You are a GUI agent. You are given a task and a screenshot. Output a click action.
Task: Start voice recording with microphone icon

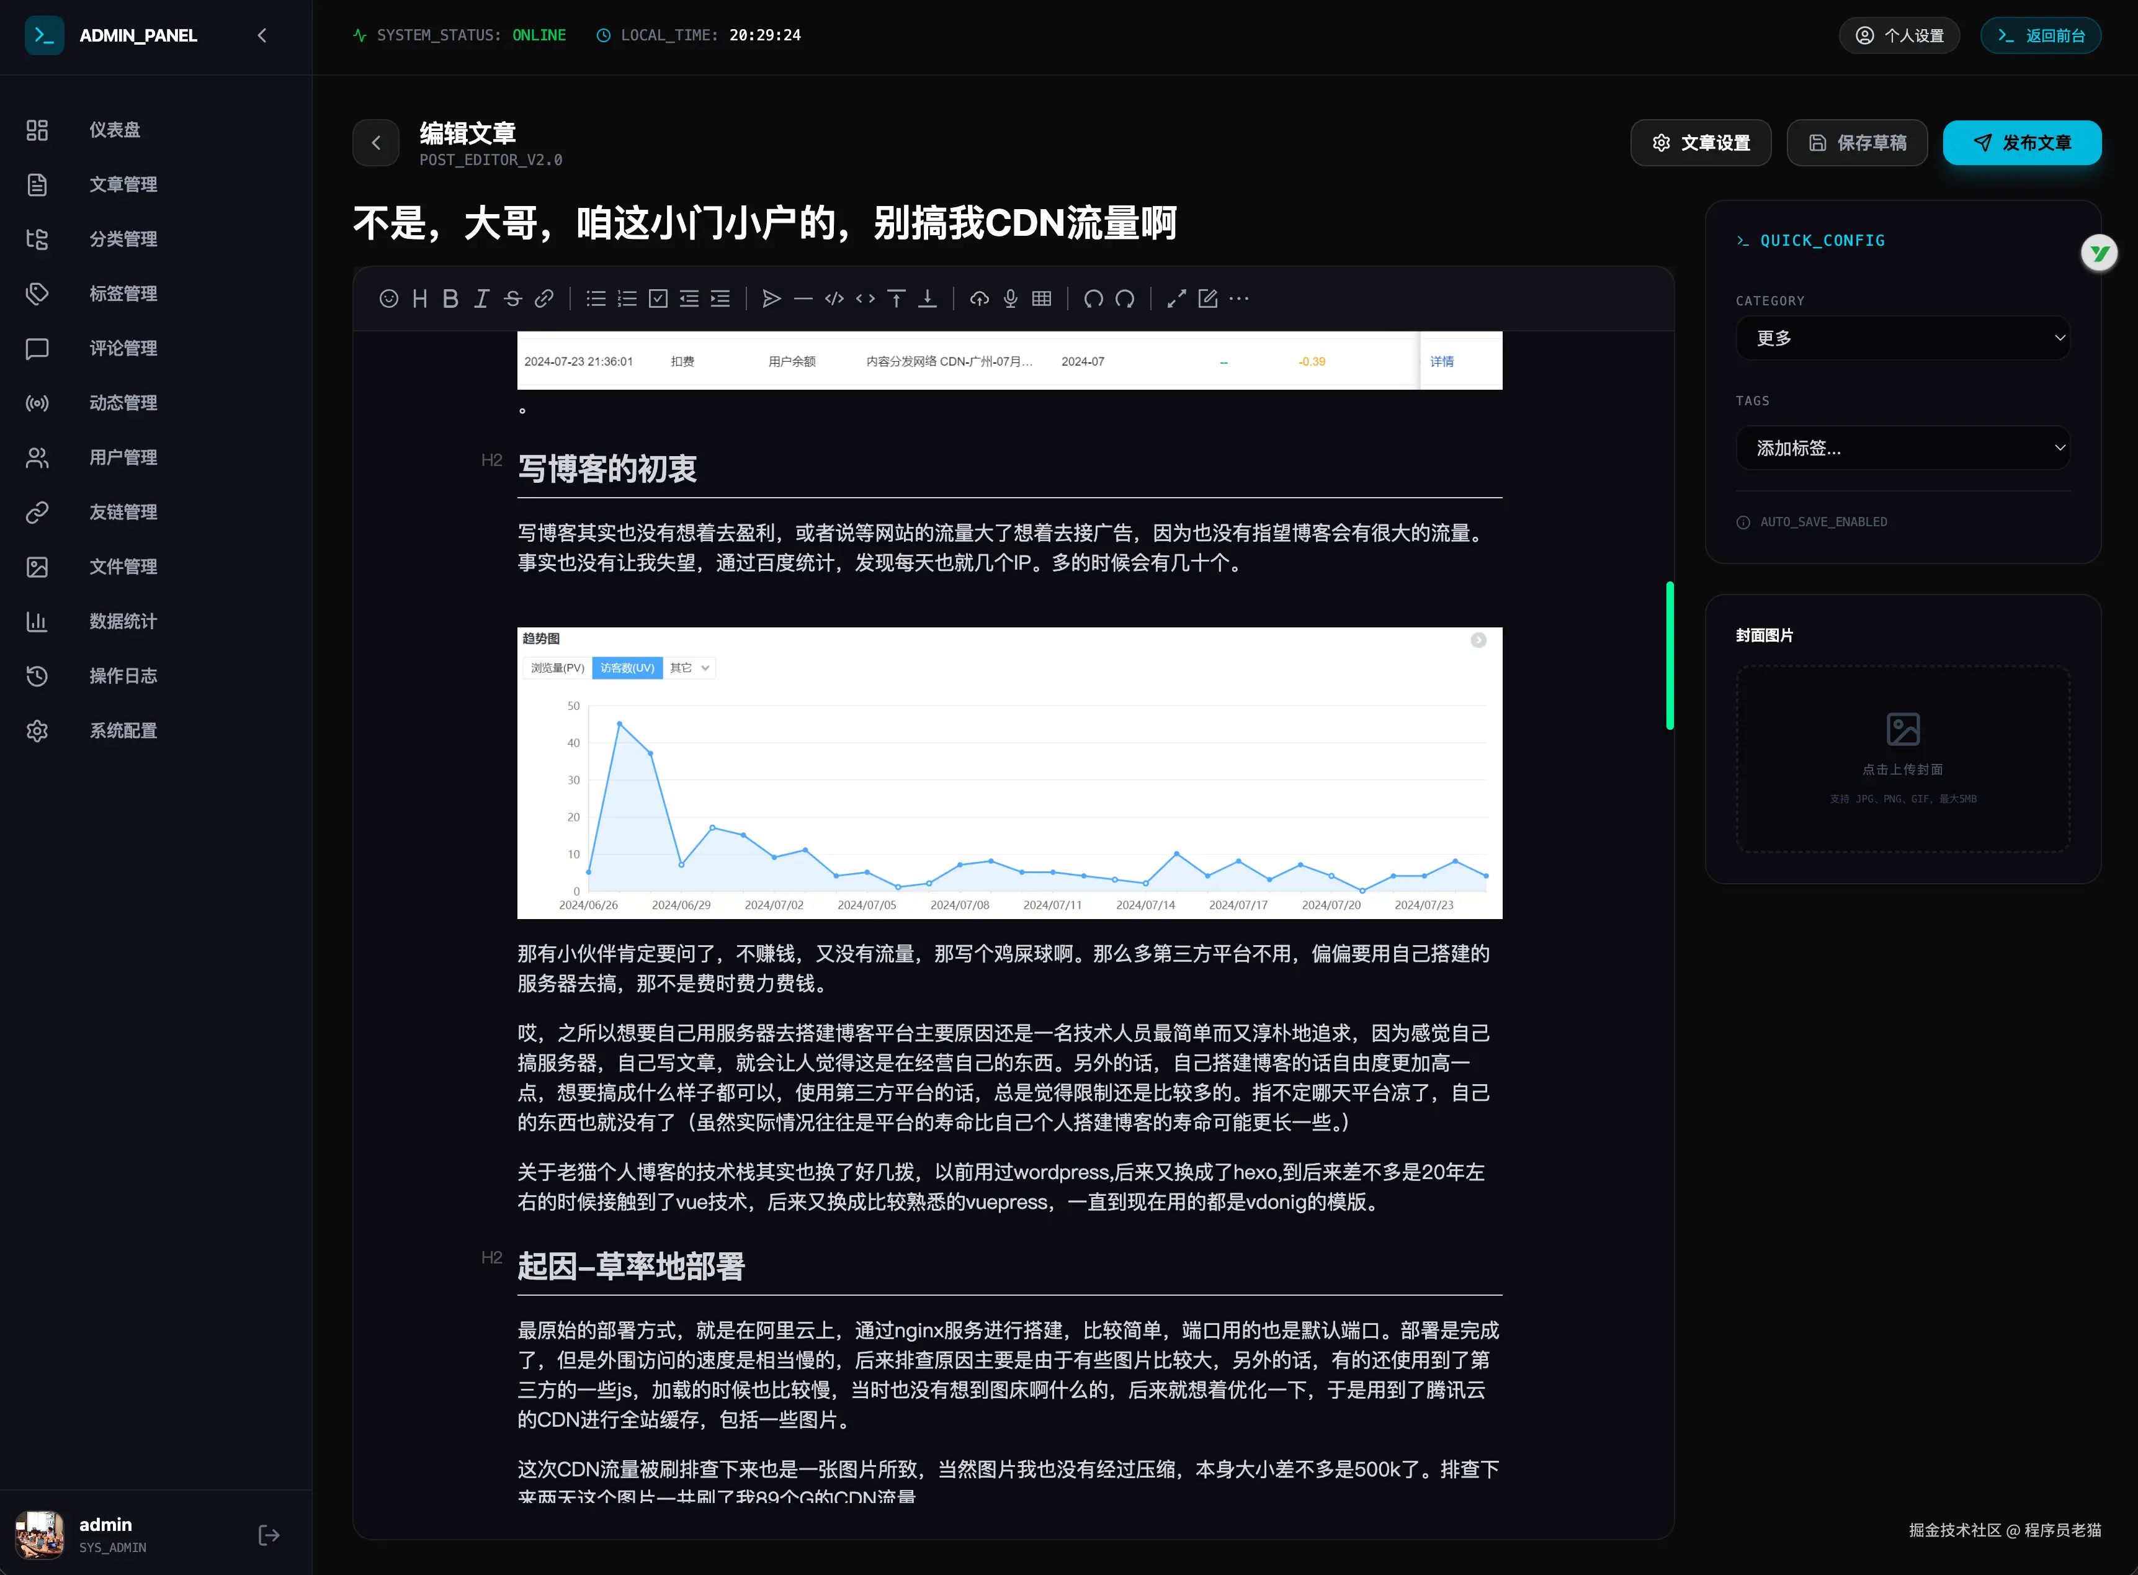click(1011, 298)
